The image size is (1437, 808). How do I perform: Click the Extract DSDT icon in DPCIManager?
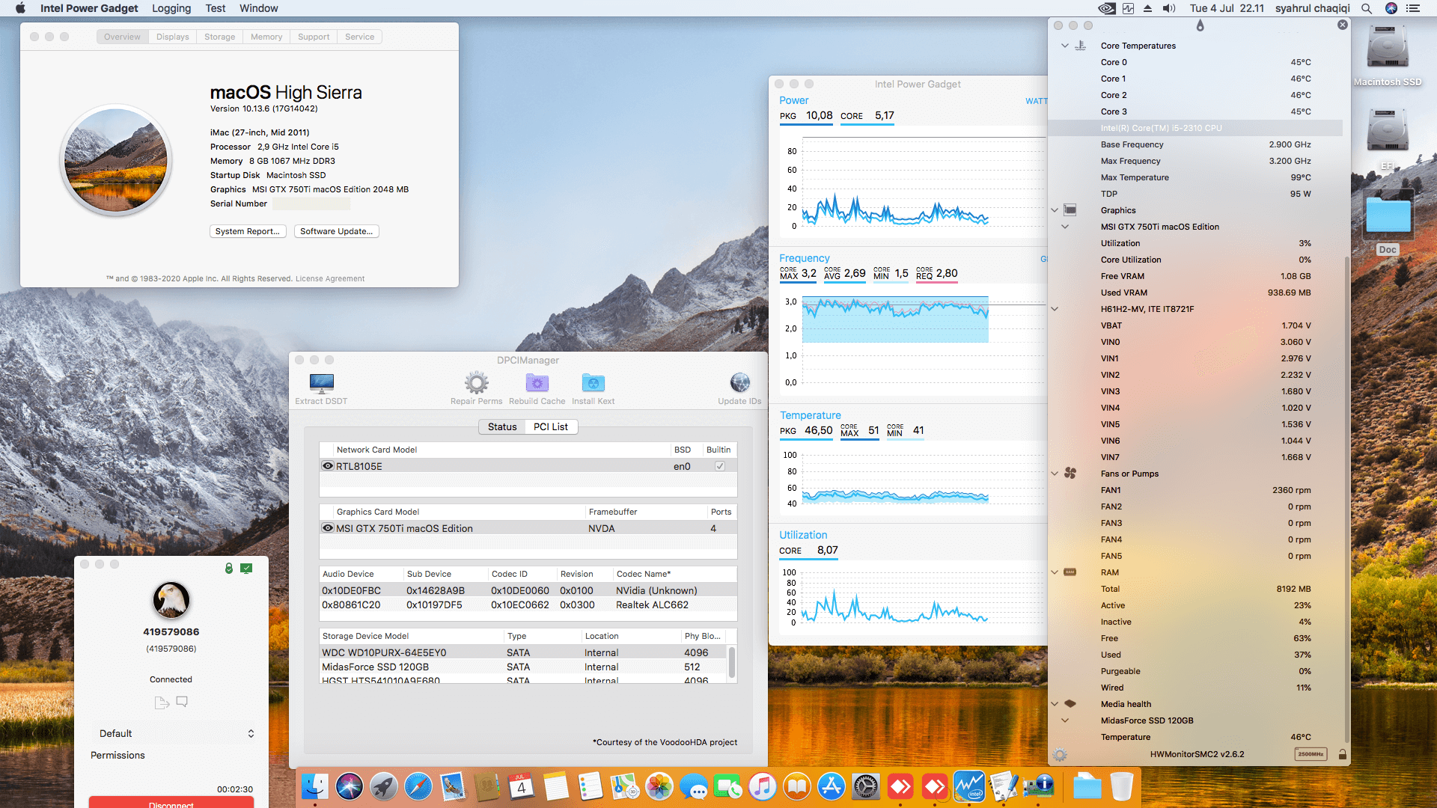[x=321, y=384]
